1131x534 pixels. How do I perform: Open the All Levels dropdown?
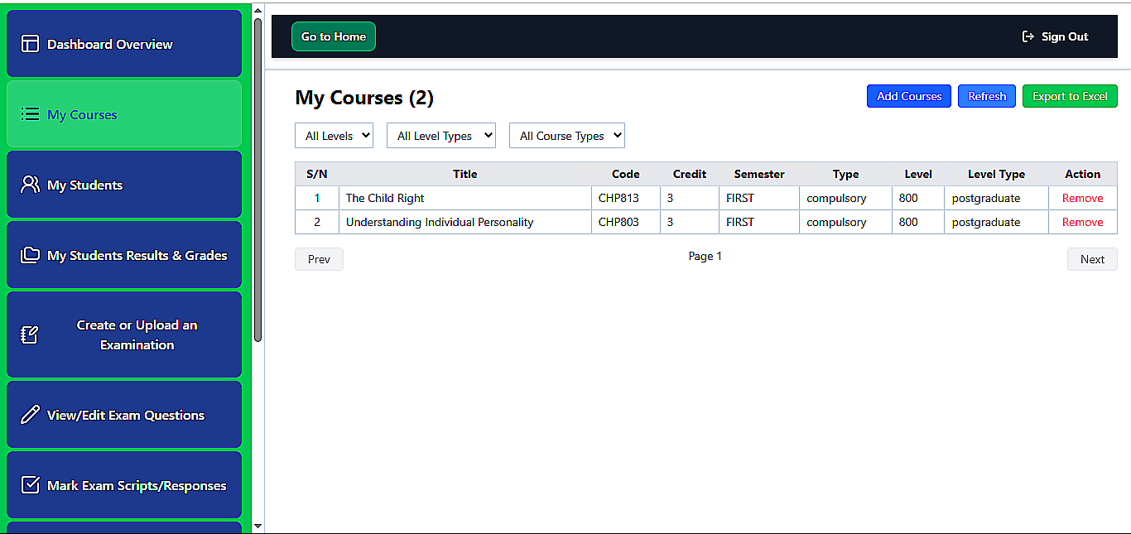[334, 136]
